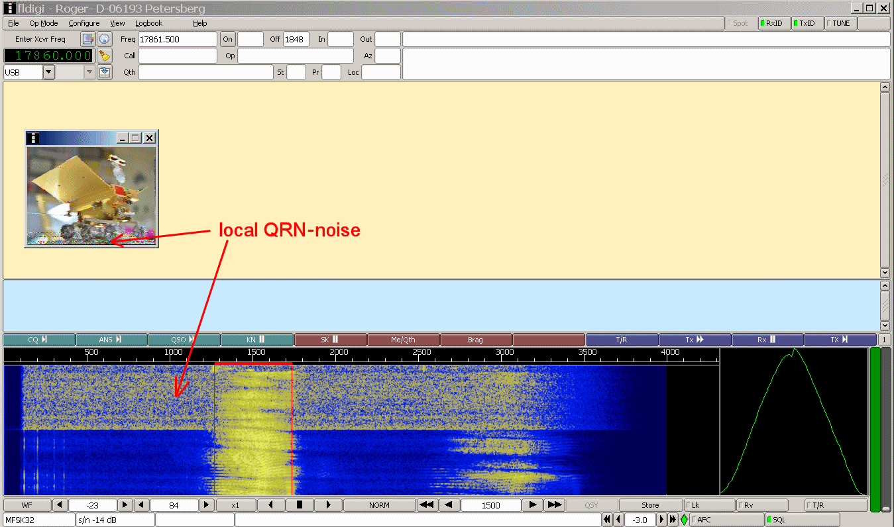
Task: Toggle the AFC button
Action: tap(726, 520)
